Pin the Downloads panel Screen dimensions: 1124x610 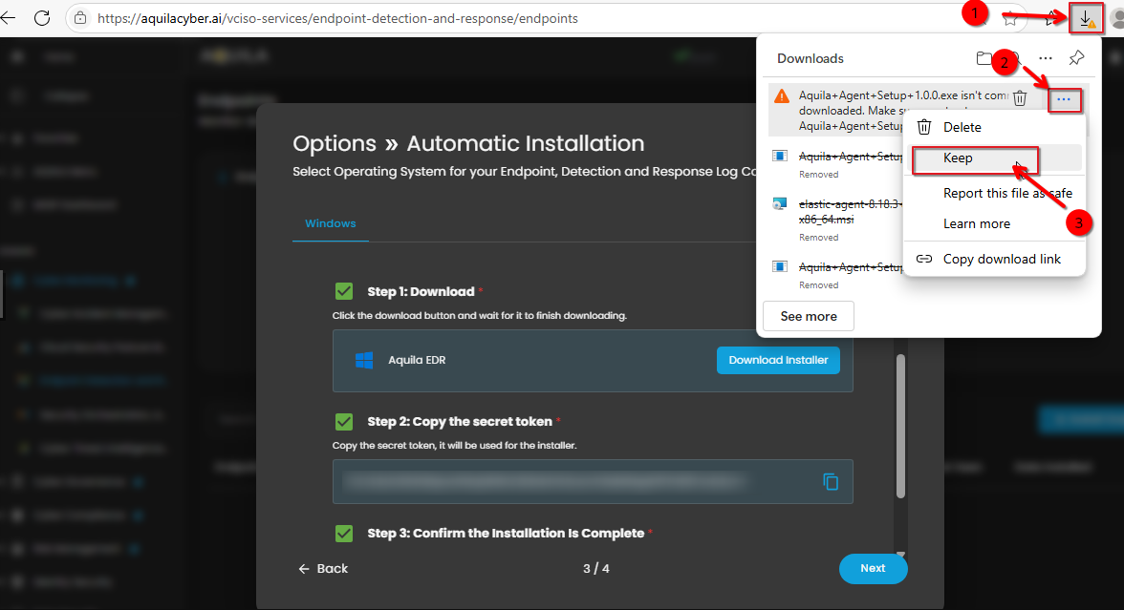coord(1076,58)
